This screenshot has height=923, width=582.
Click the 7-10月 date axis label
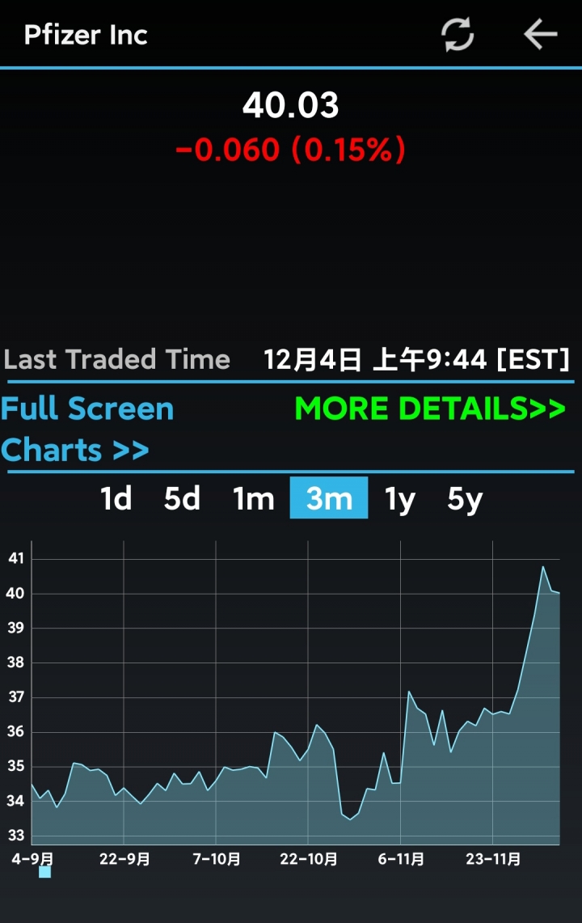coord(217,859)
